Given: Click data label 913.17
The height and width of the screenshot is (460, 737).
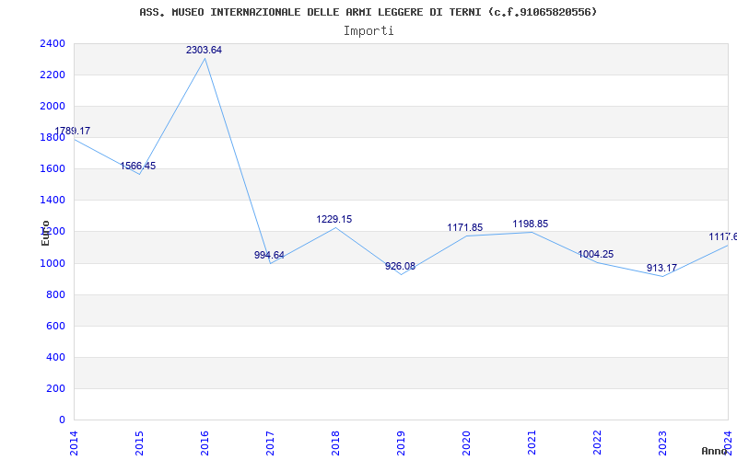Looking at the screenshot, I should (661, 268).
